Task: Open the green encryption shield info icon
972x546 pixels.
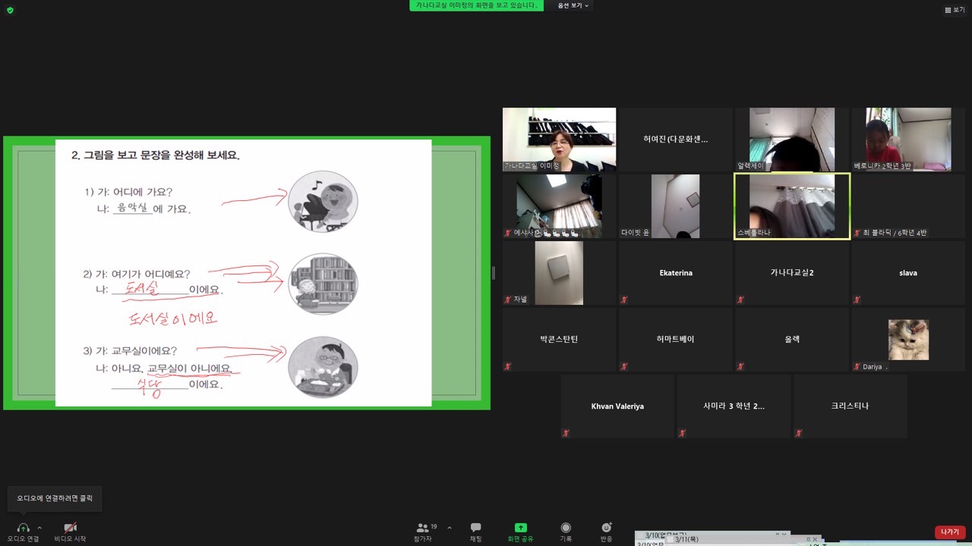Action: coord(10,10)
